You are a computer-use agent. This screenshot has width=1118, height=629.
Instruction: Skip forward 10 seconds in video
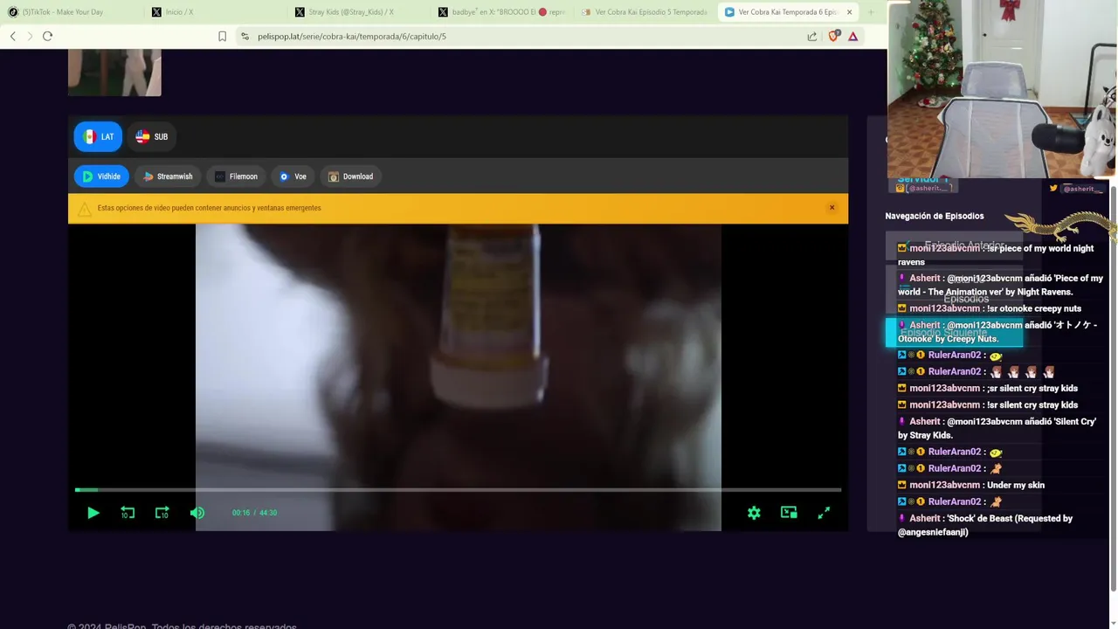coord(162,513)
